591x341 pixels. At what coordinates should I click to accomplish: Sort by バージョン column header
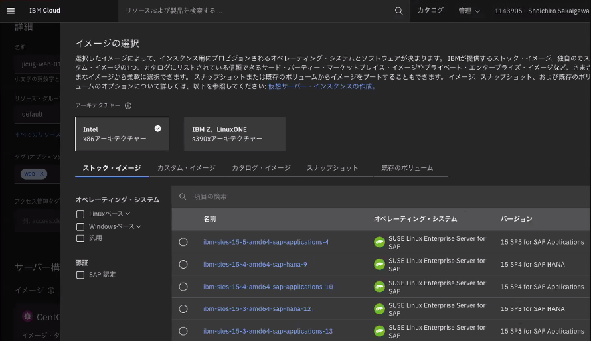click(517, 219)
